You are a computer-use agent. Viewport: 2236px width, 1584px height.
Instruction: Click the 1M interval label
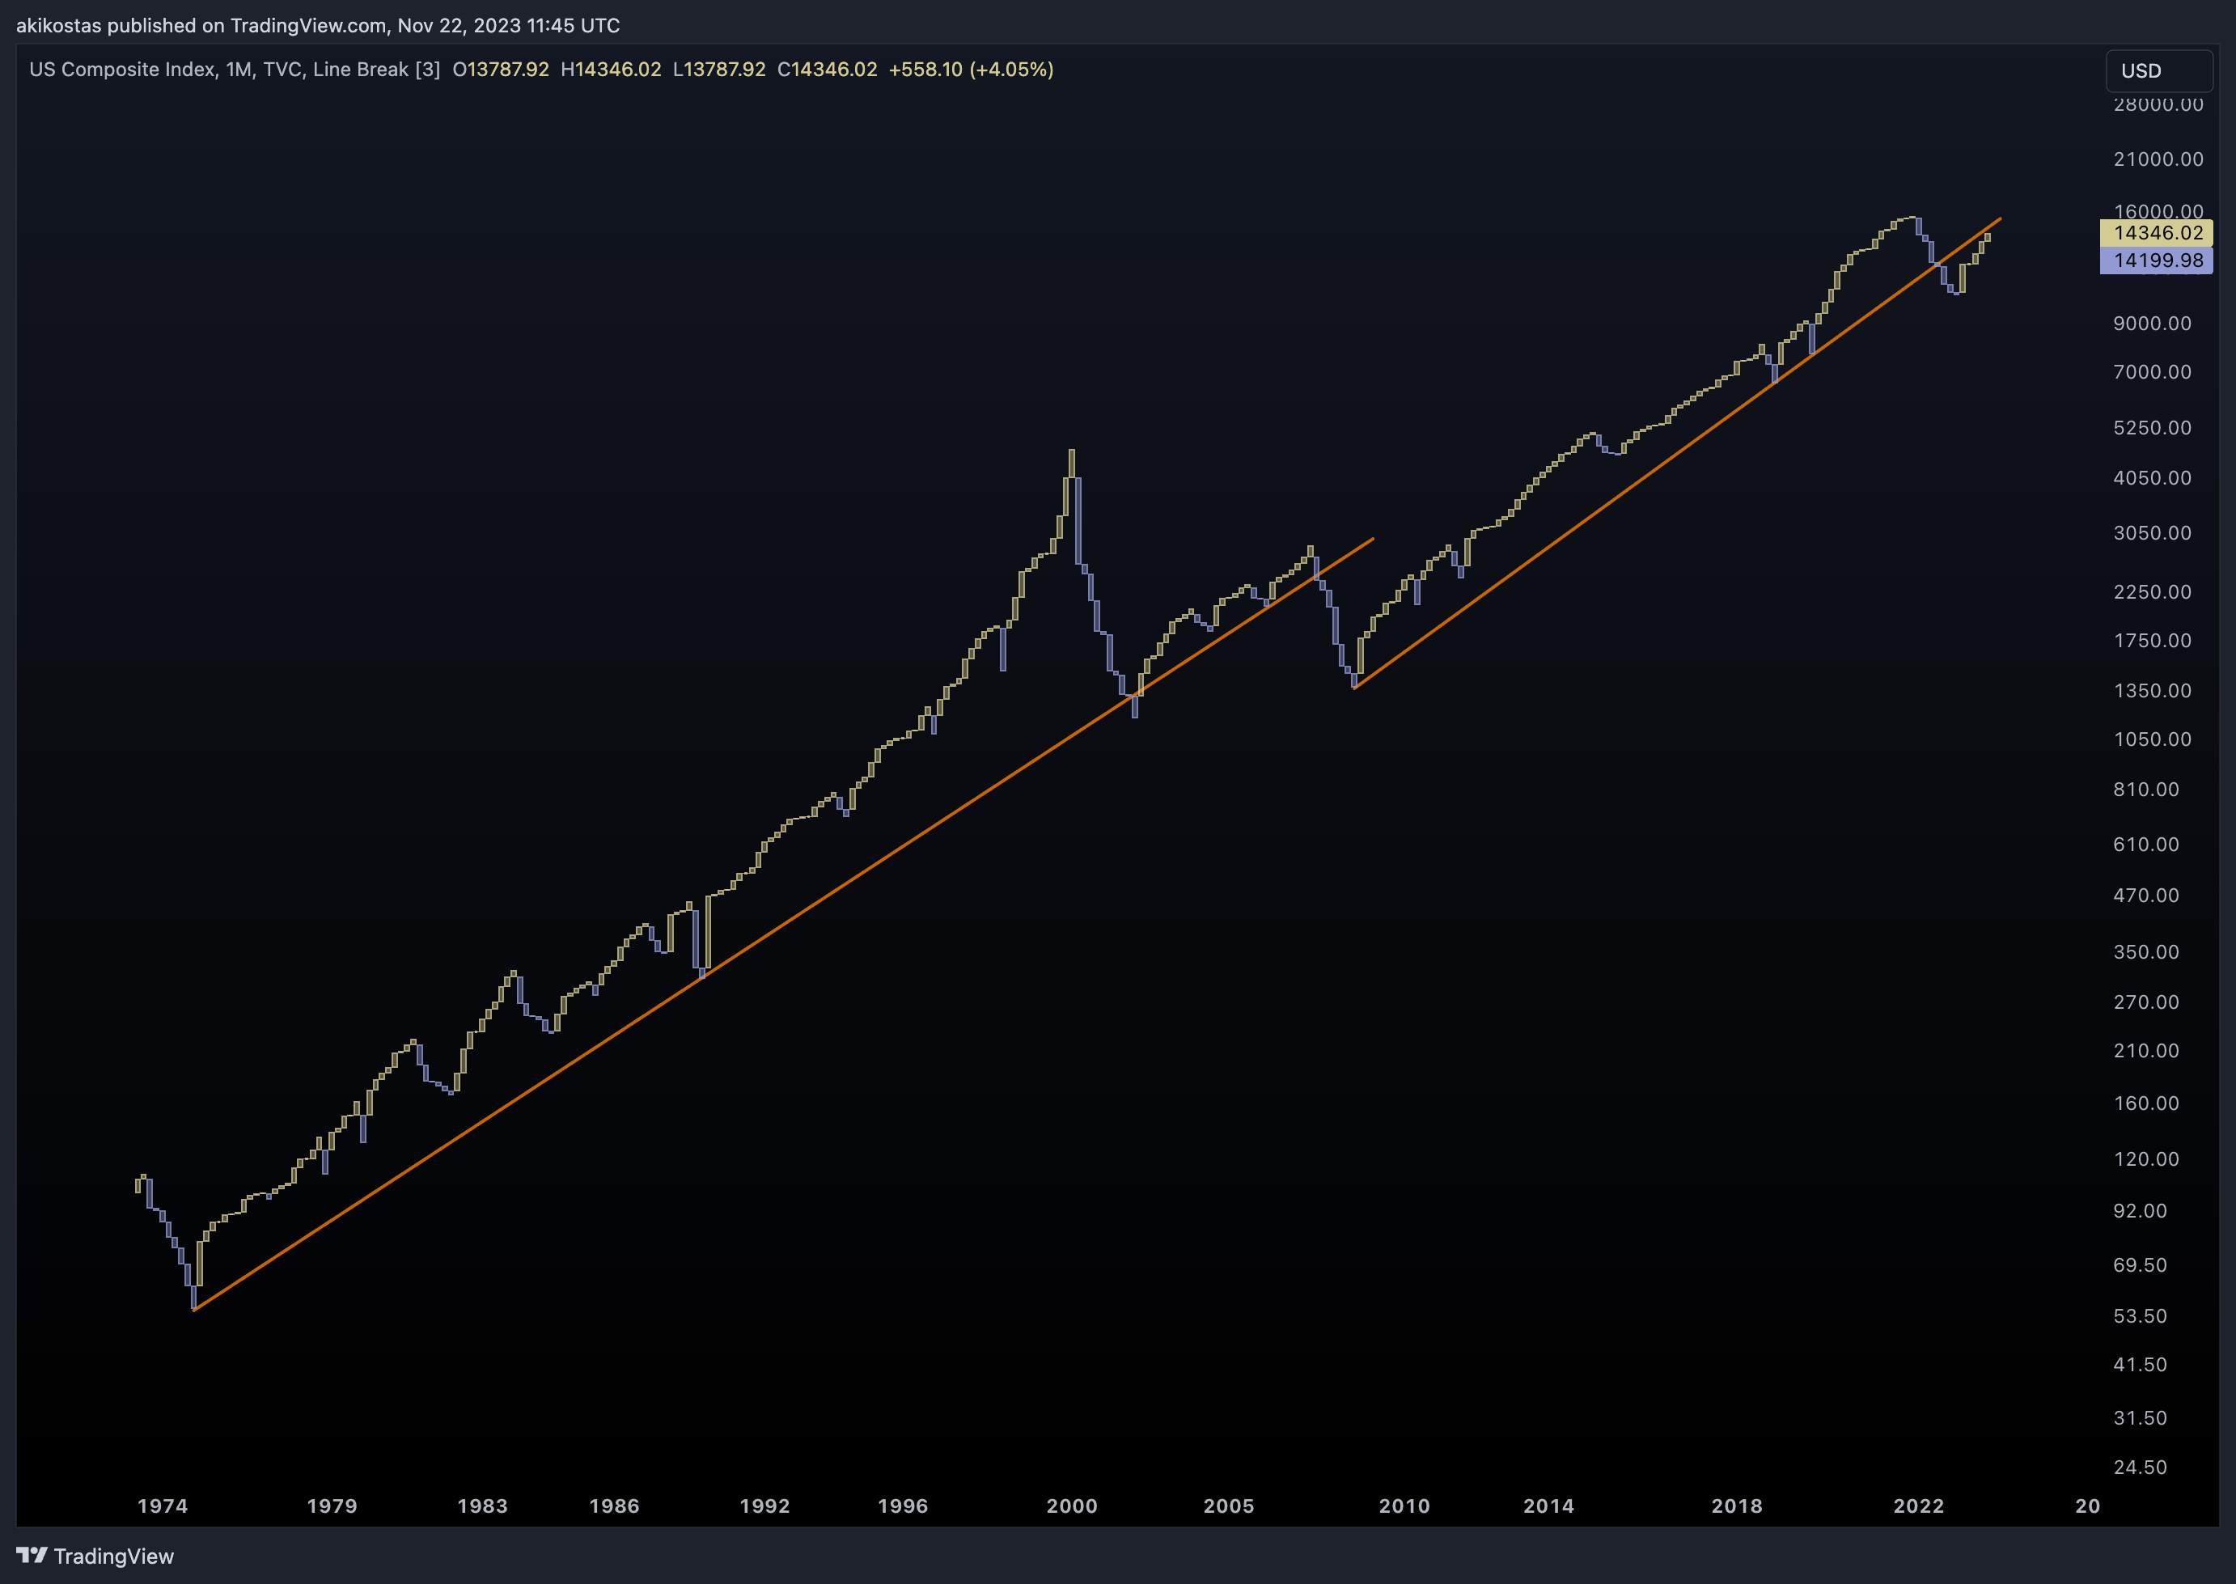point(239,70)
